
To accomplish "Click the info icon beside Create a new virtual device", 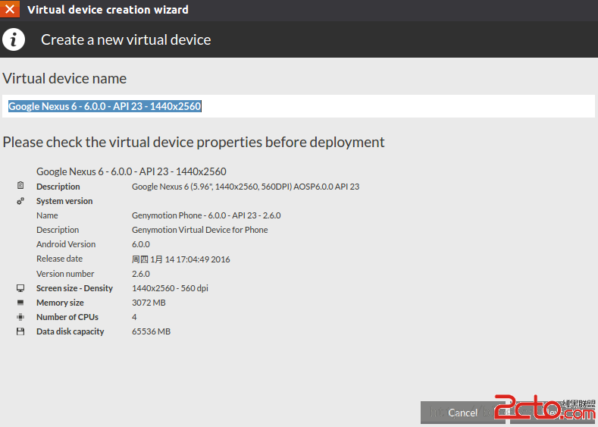I will [14, 39].
